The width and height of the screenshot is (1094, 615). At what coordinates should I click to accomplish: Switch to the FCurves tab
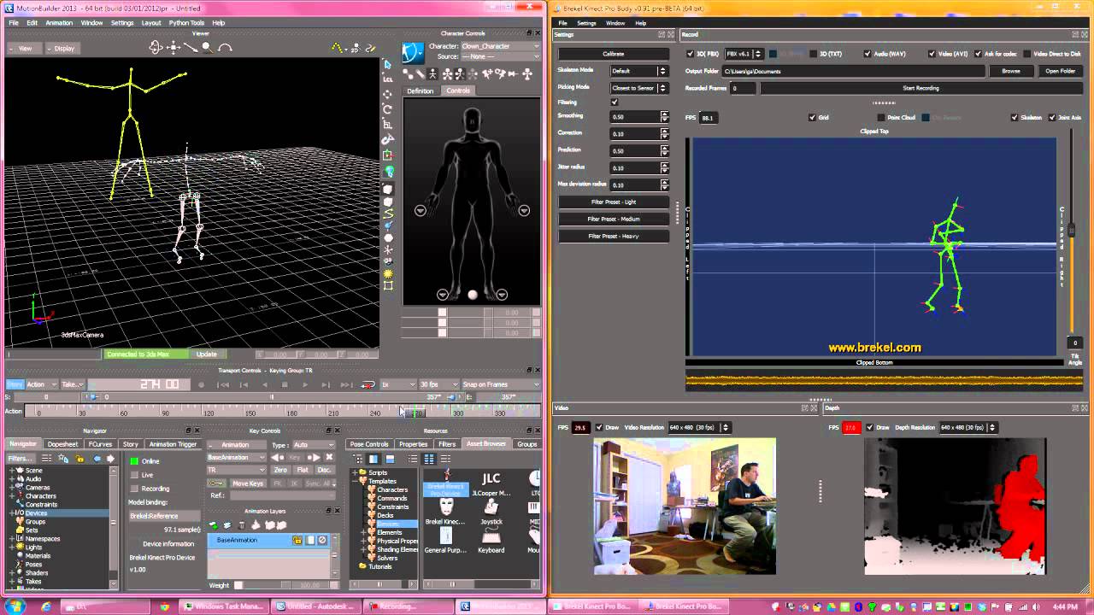click(x=100, y=444)
